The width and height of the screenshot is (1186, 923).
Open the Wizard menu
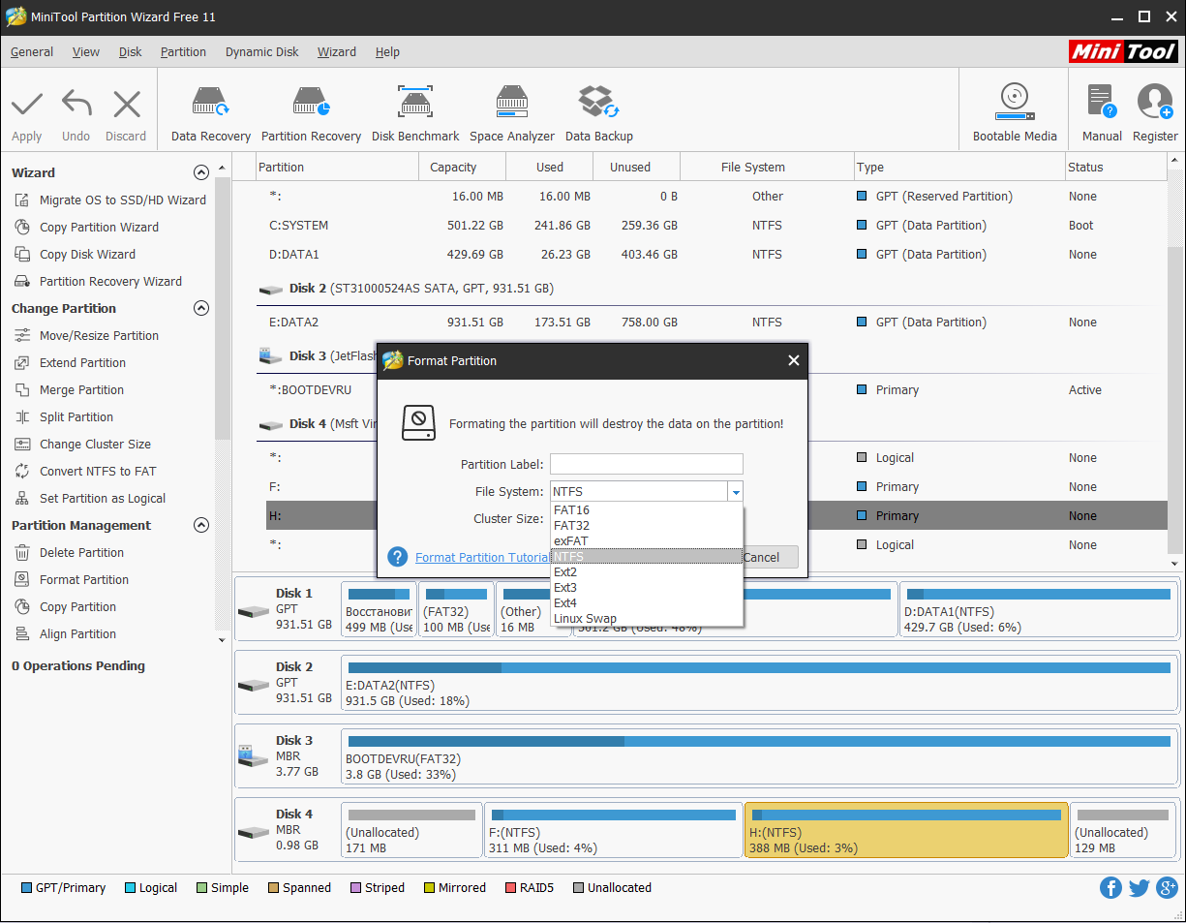[337, 52]
